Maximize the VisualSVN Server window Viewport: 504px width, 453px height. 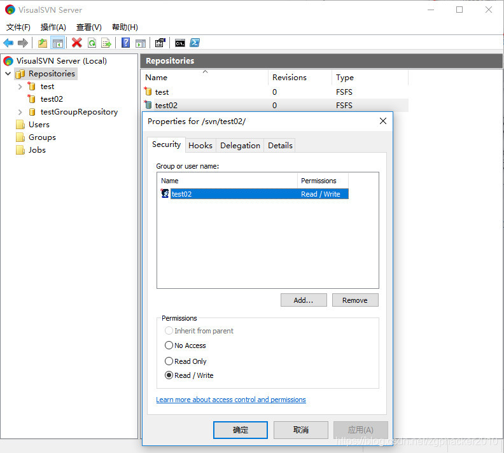[459, 10]
